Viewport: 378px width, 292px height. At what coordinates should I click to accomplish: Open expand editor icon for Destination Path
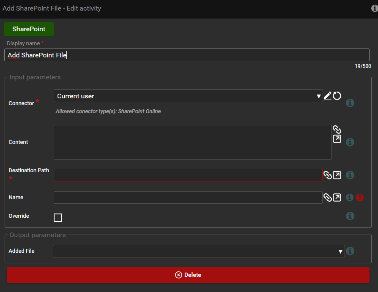point(337,175)
